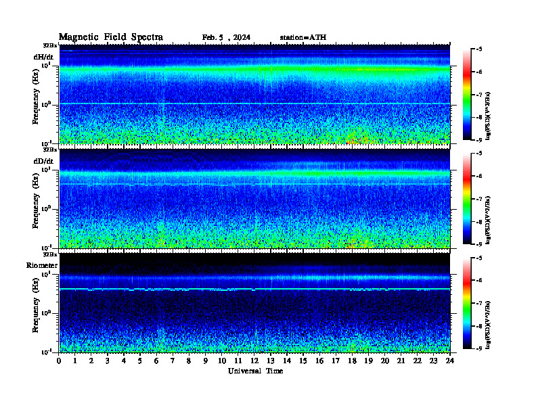Screen dimensions: 536x414
Task: Click the Riometer spectrogram plot area
Action: (254, 302)
